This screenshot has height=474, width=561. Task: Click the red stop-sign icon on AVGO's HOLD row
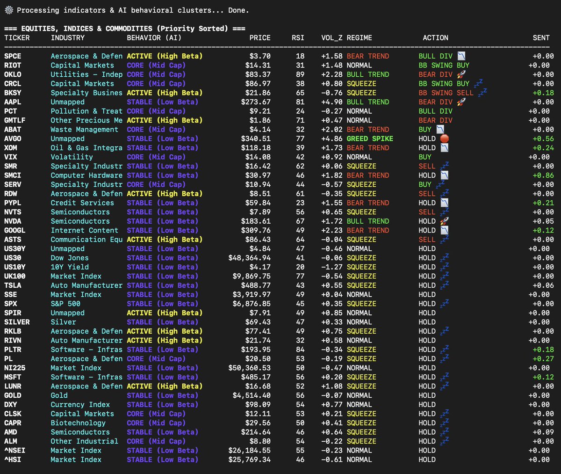pos(444,139)
